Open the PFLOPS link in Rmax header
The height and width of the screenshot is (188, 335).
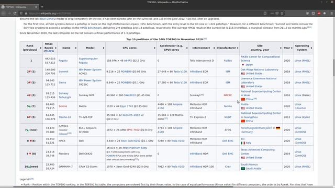point(49,51)
